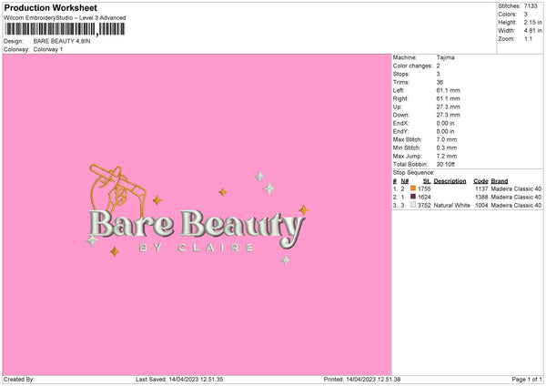Click the white sparkle below Beauty's end
The width and height of the screenshot is (546, 386).
(x=285, y=259)
